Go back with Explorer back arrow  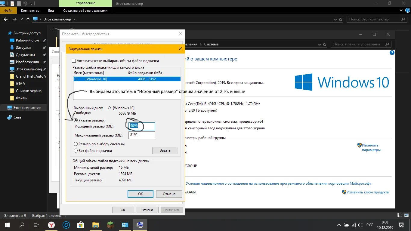pyautogui.click(x=6, y=19)
